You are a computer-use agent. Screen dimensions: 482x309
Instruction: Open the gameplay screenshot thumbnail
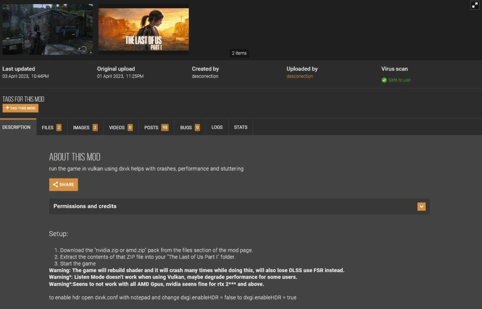[x=48, y=30]
